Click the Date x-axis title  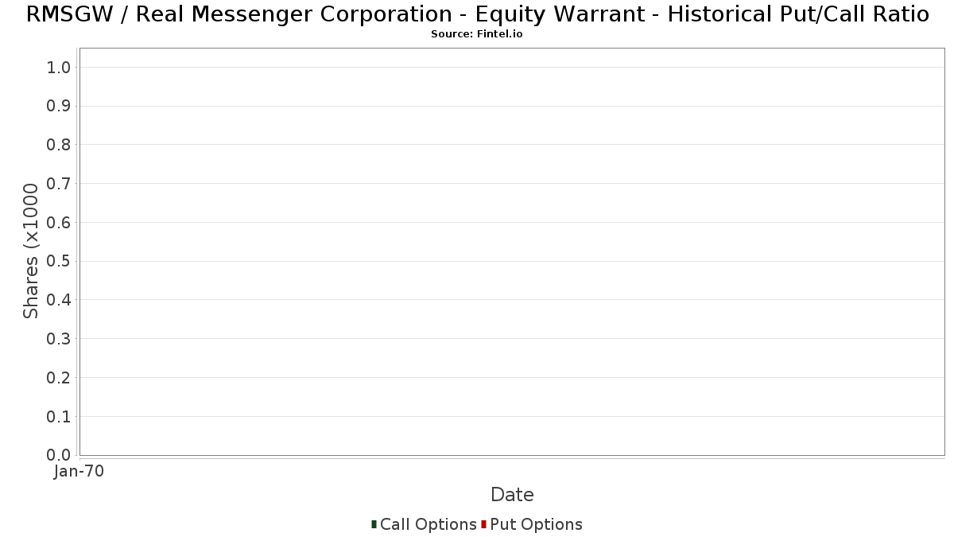(x=512, y=495)
